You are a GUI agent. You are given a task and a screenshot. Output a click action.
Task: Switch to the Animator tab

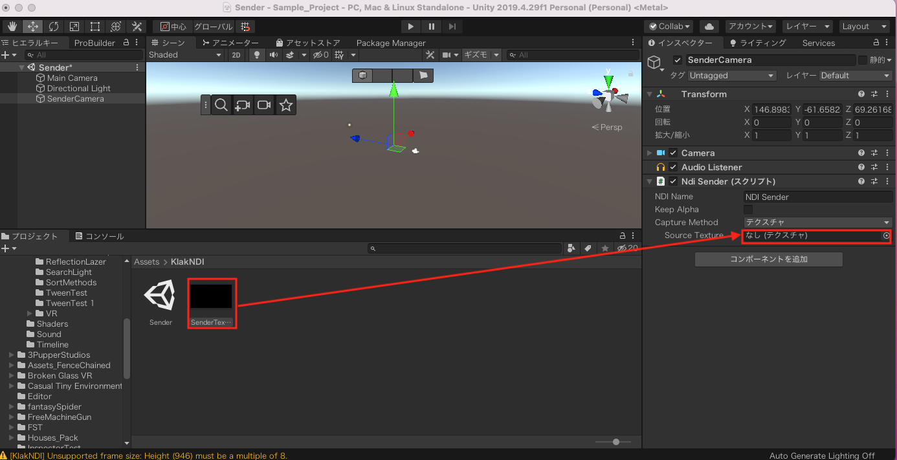230,43
